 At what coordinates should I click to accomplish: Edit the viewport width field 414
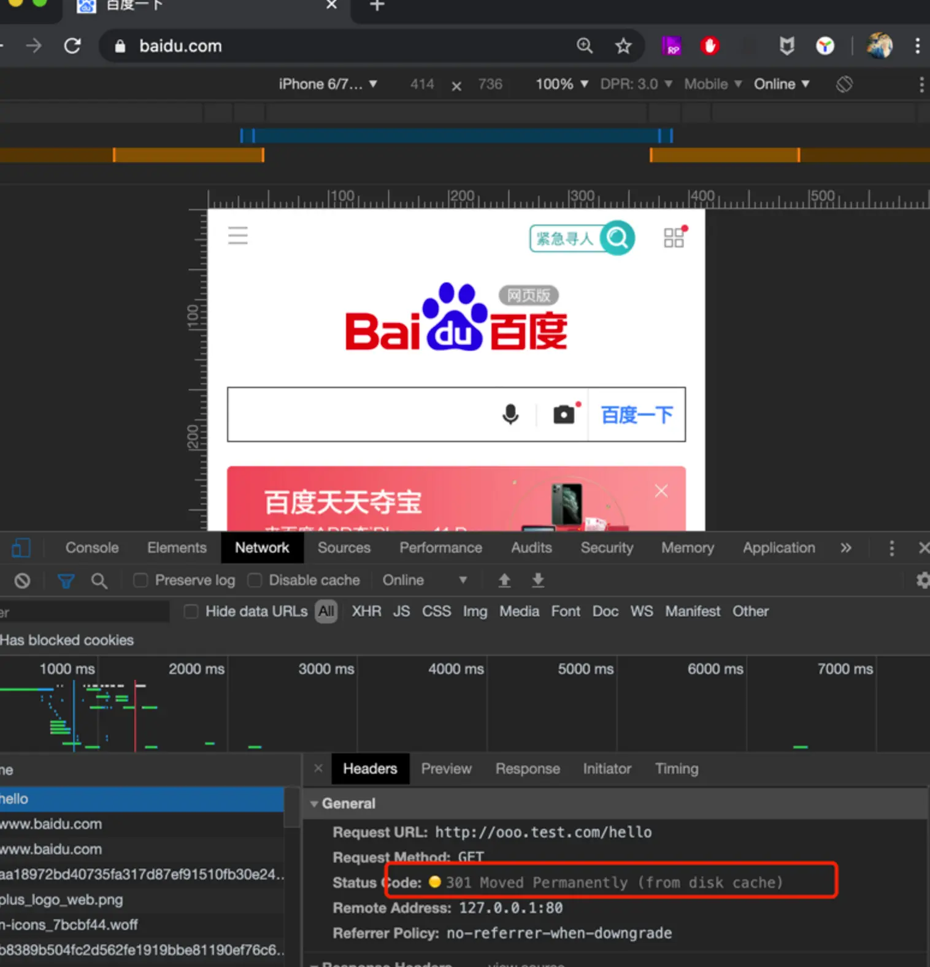click(x=422, y=84)
